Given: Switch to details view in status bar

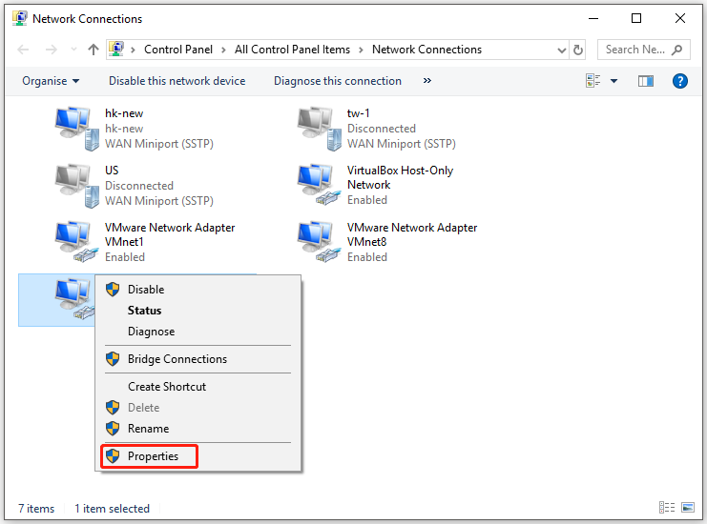Looking at the screenshot, I should [x=667, y=508].
